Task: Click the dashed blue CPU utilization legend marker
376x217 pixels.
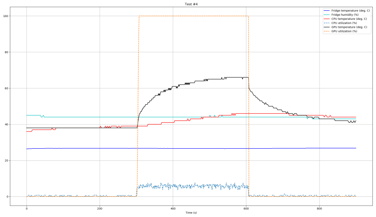Action: [x=327, y=23]
